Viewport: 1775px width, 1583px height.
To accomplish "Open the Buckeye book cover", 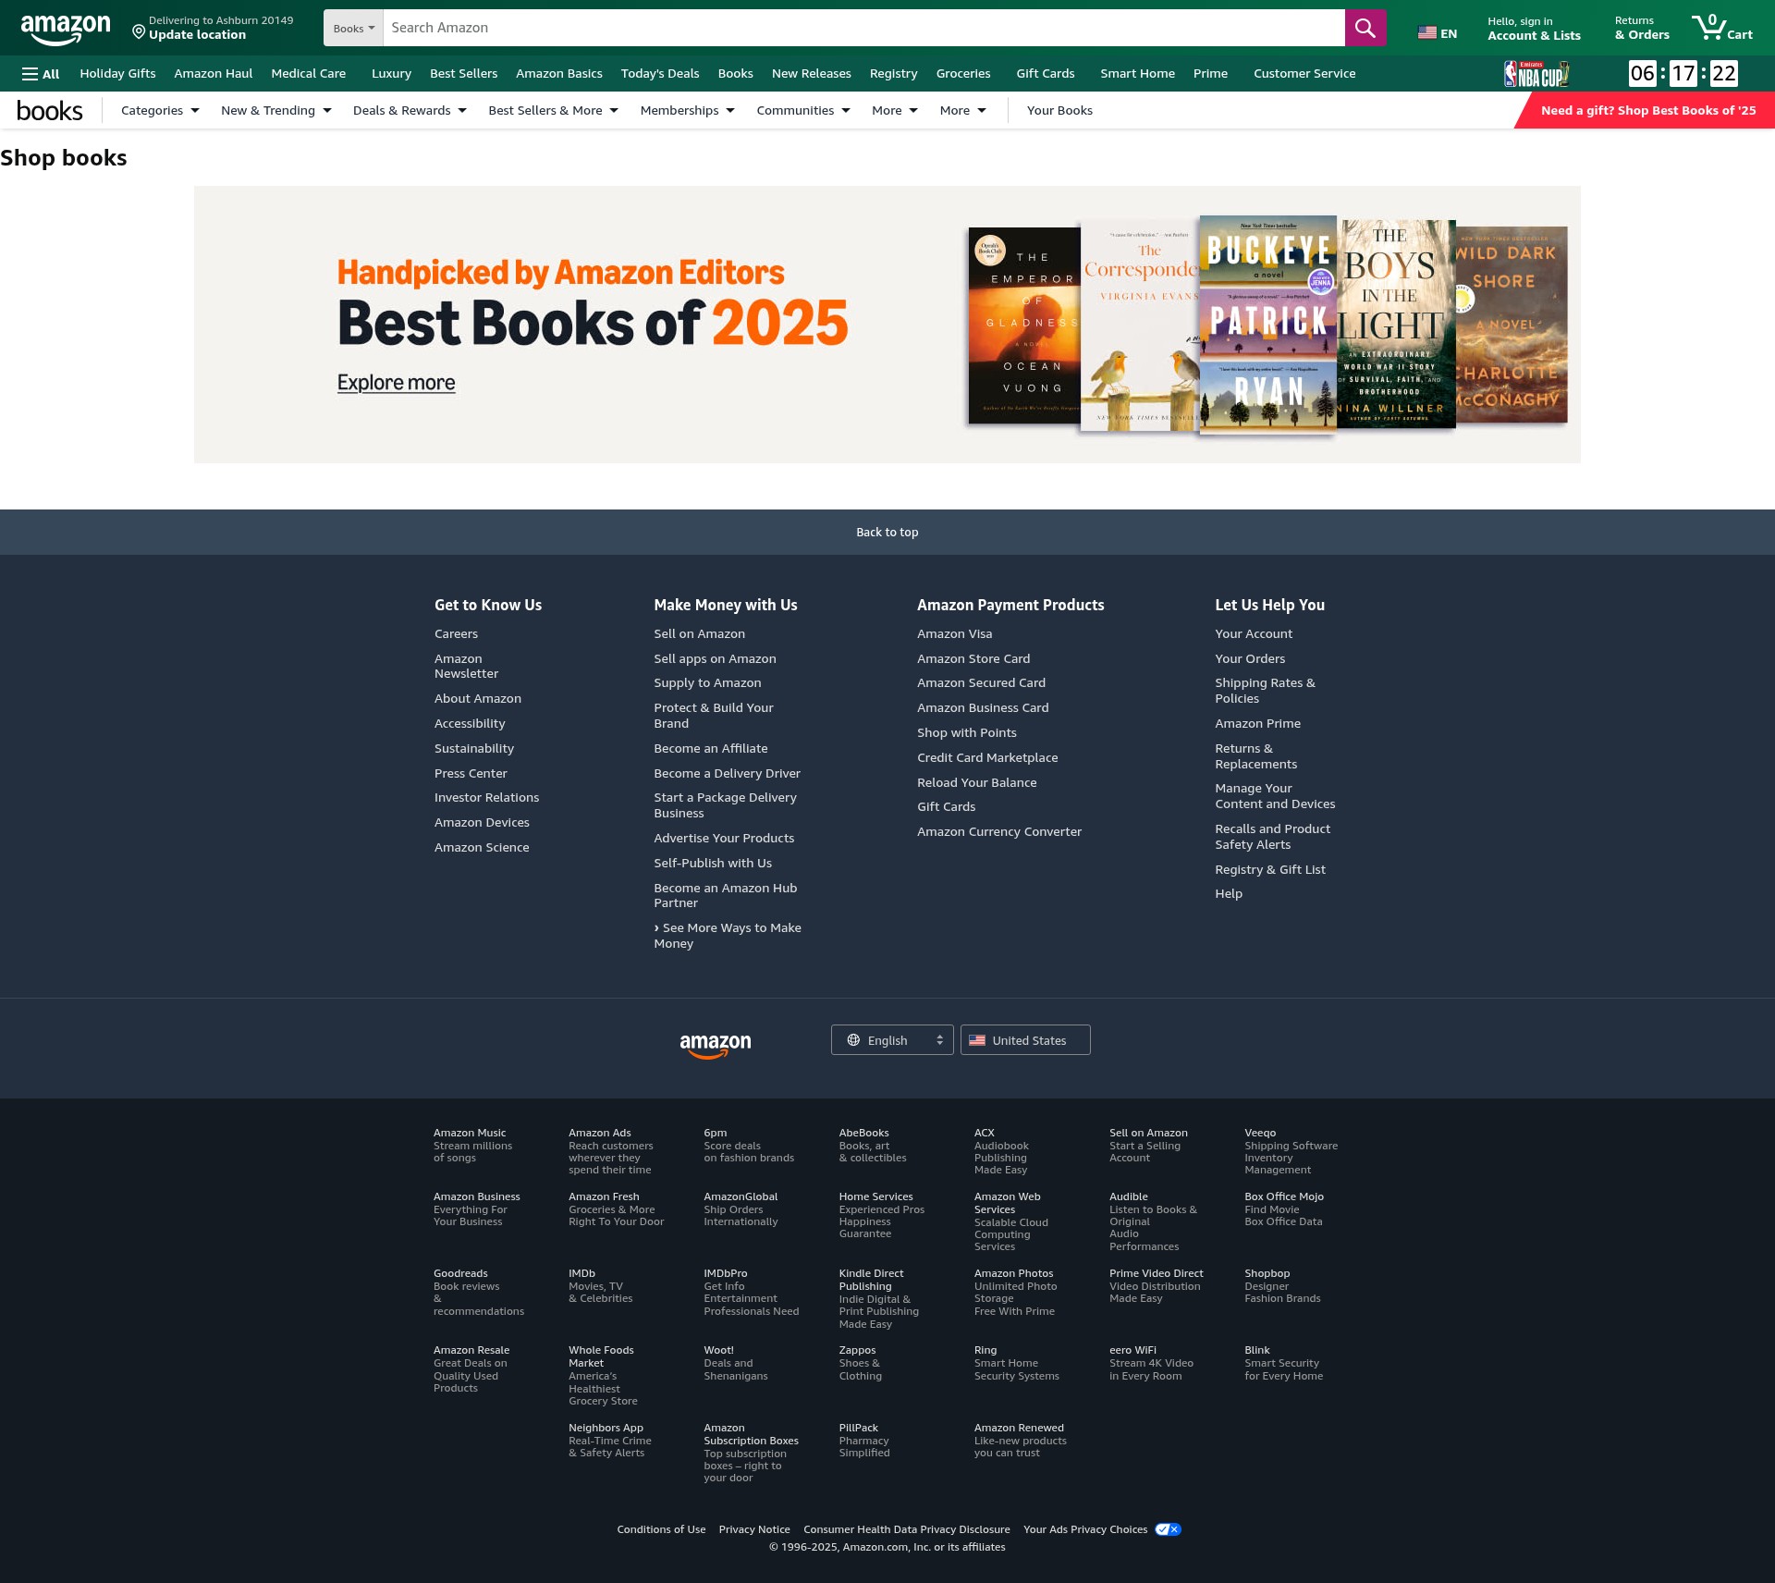I will click(1268, 325).
